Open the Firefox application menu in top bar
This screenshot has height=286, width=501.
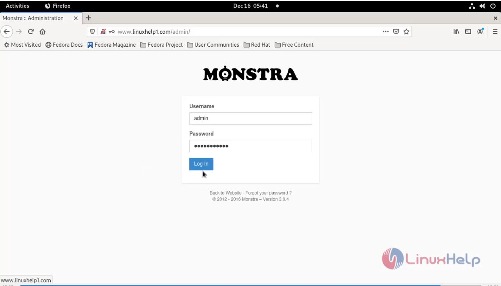click(58, 6)
